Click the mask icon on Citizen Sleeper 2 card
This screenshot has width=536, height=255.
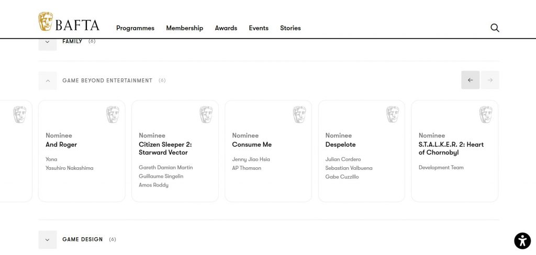point(206,114)
